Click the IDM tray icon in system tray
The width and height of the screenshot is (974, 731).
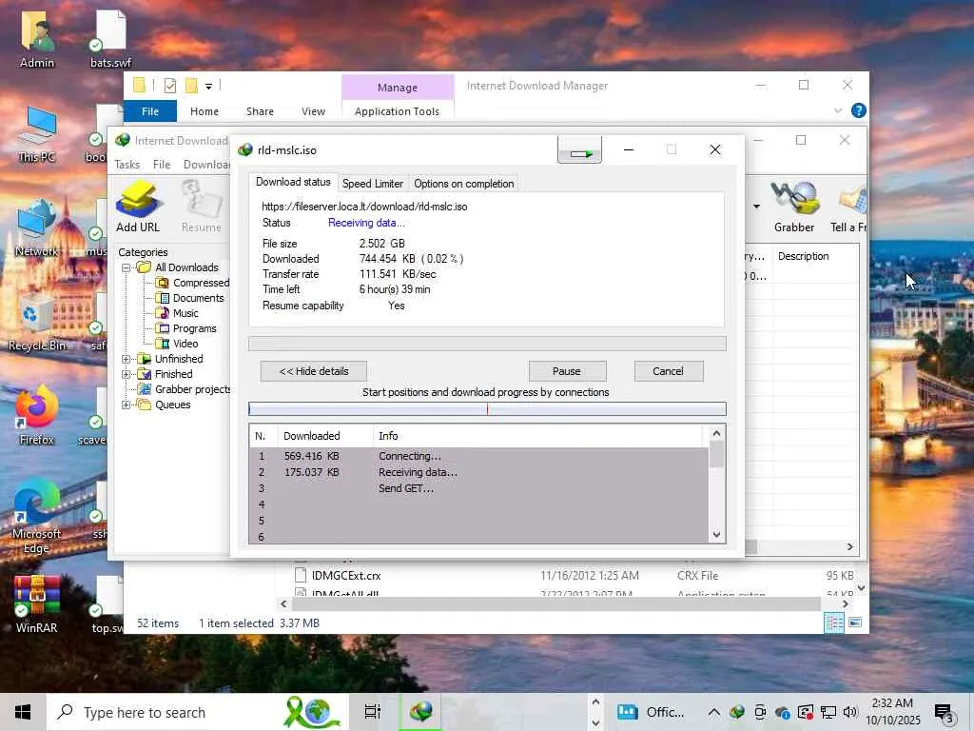737,712
